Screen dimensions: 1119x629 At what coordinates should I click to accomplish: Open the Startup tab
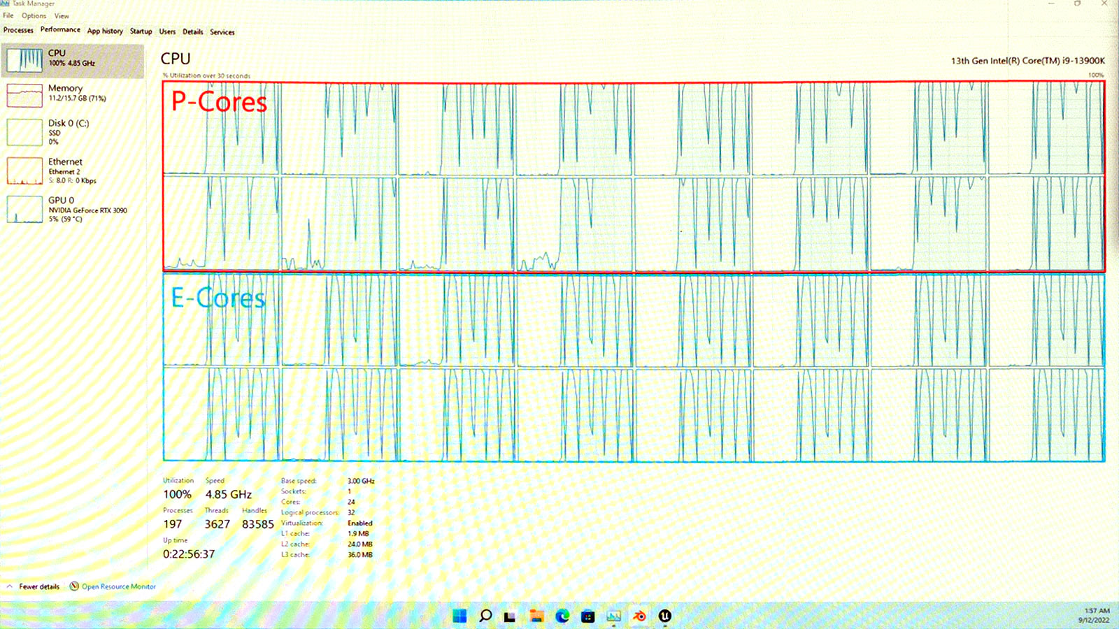(141, 31)
